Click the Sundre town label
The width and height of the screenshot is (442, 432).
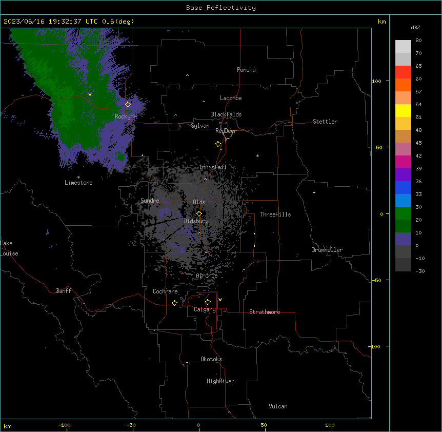pos(150,201)
